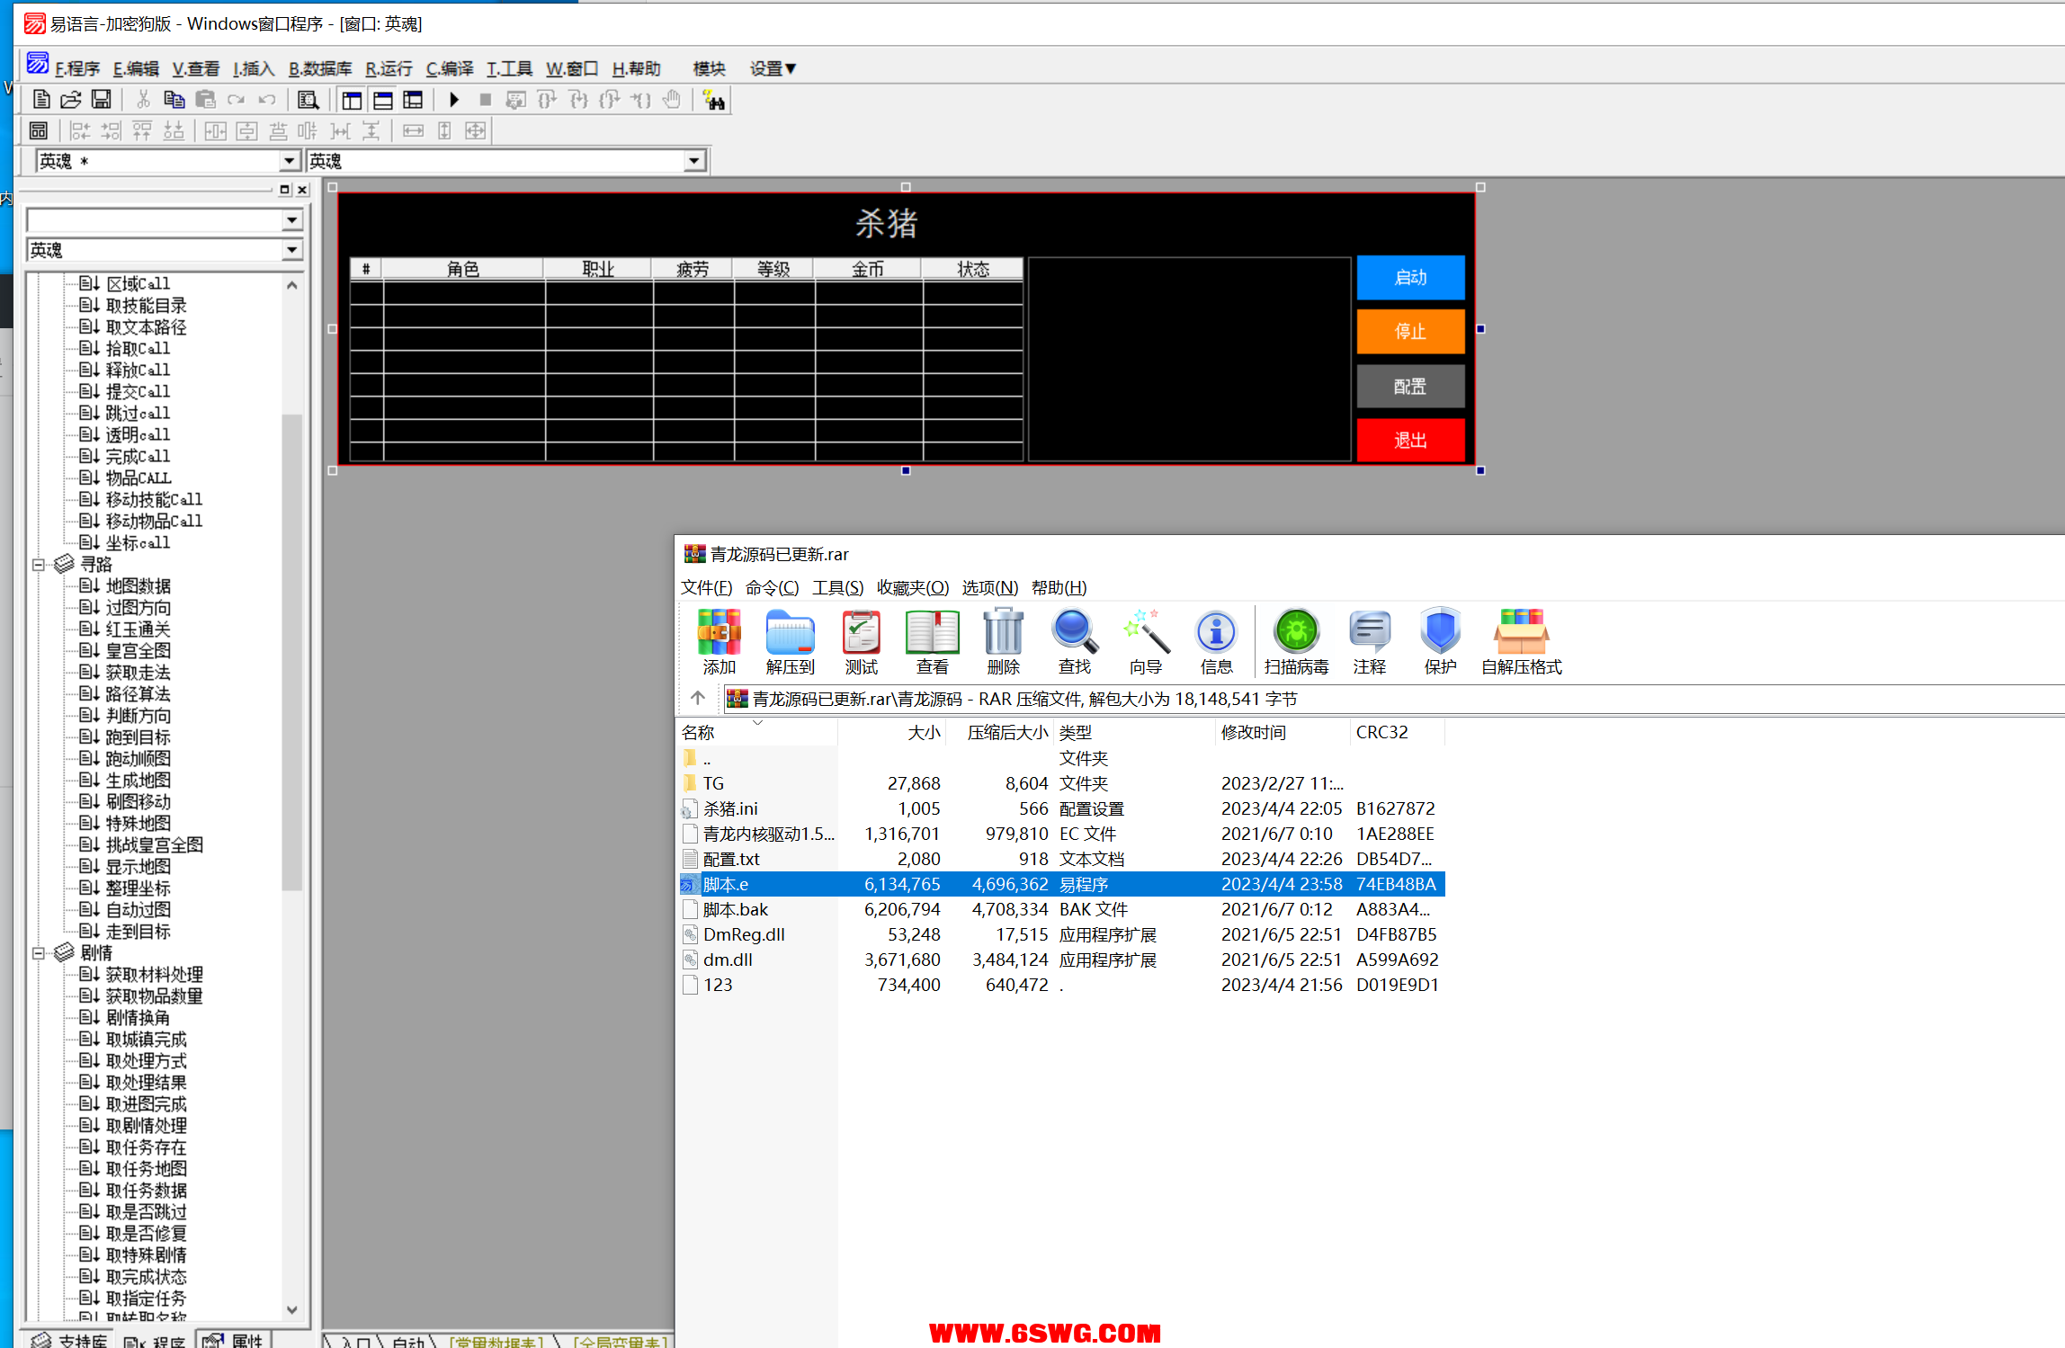Open the 设置 dropdown menu
Image resolution: width=2065 pixels, height=1348 pixels.
[773, 68]
